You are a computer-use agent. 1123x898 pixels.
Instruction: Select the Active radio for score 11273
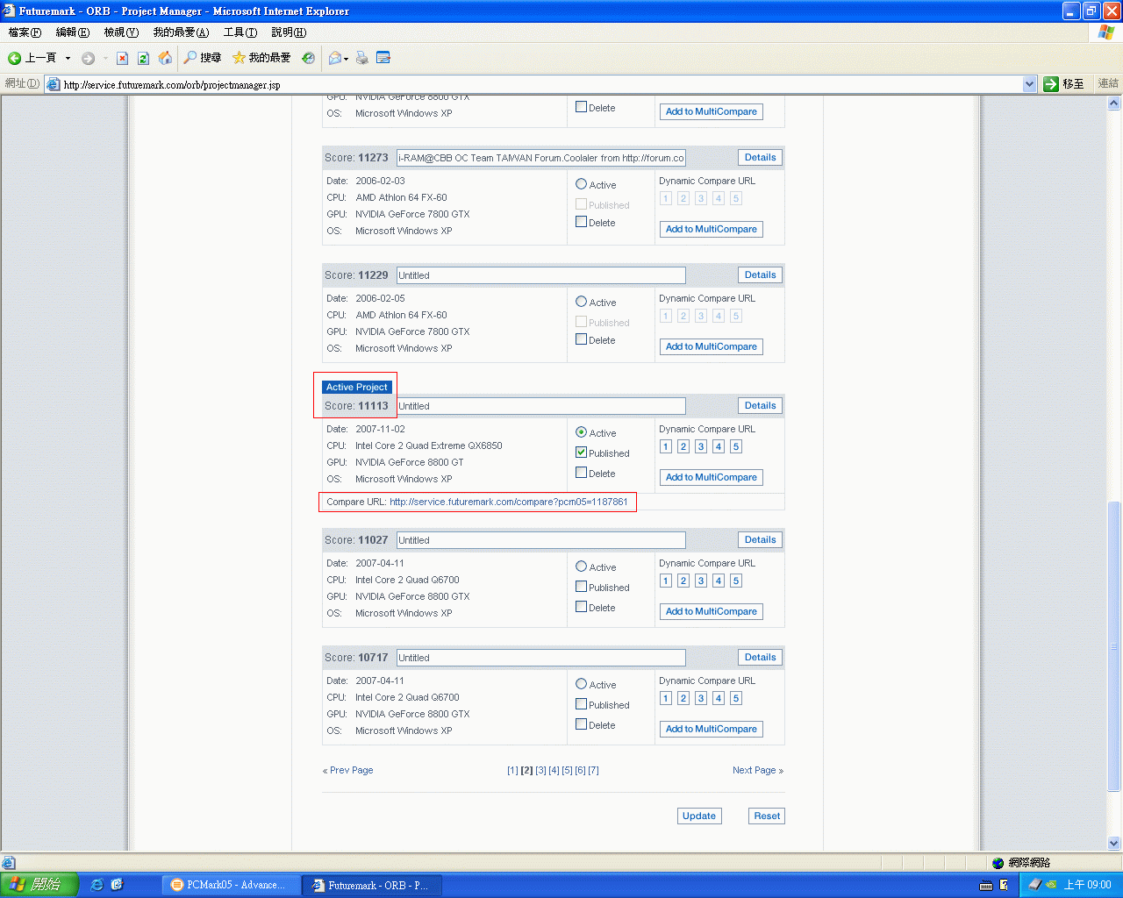pyautogui.click(x=581, y=184)
